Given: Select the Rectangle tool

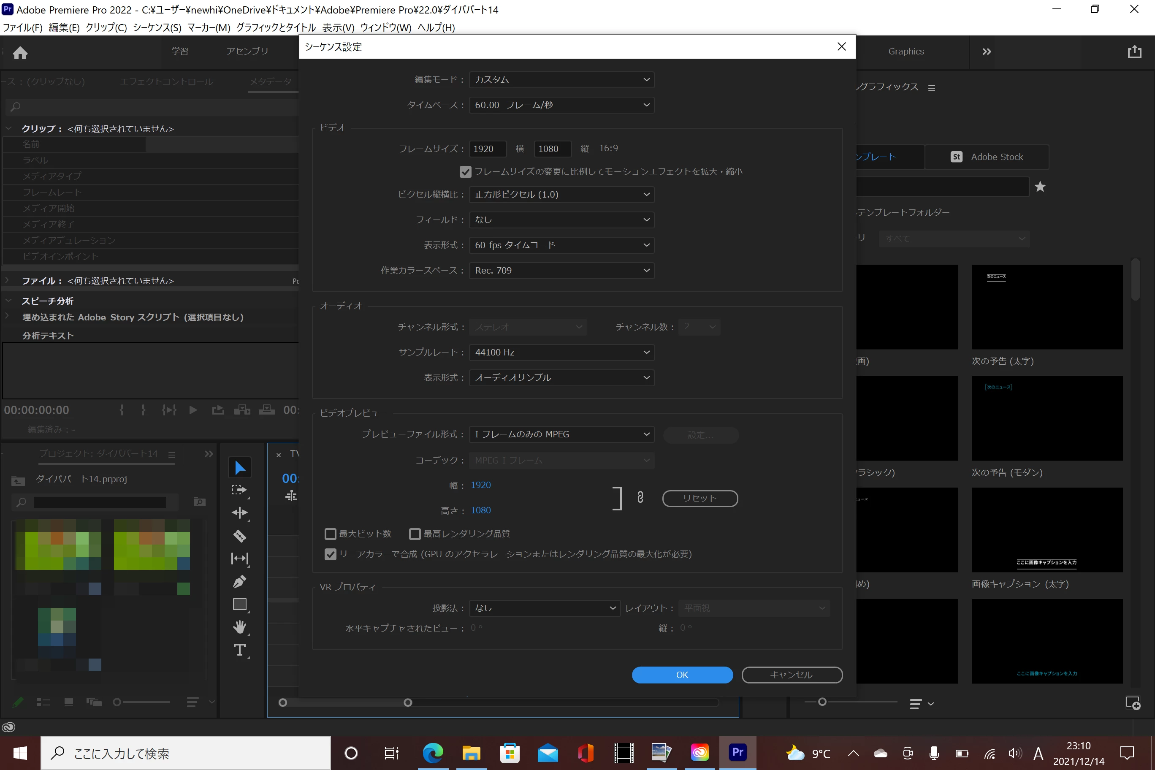Looking at the screenshot, I should click(x=240, y=604).
